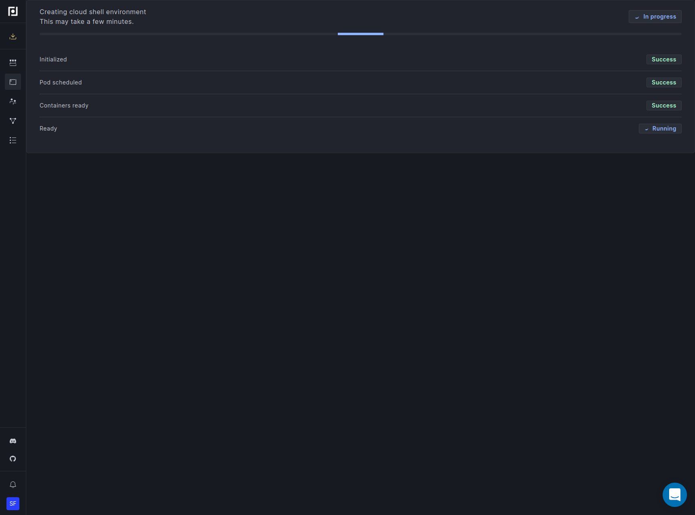
Task: Open the SF user avatar menu
Action: 13,504
